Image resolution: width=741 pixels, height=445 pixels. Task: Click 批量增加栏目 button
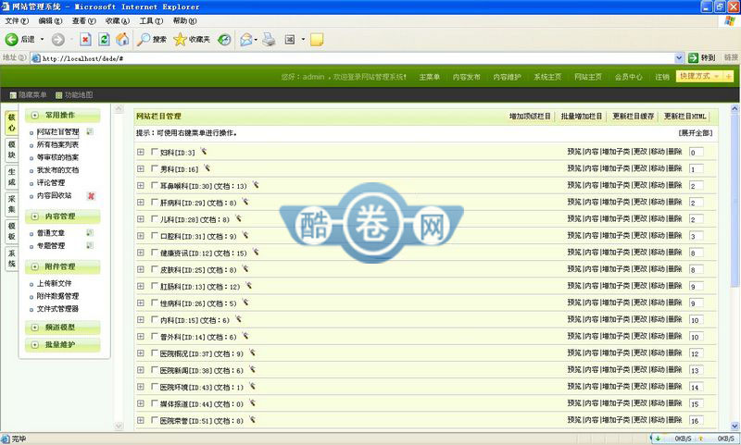(582, 116)
